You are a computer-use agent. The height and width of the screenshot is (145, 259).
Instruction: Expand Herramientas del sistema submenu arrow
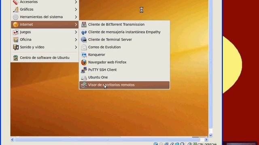point(76,17)
